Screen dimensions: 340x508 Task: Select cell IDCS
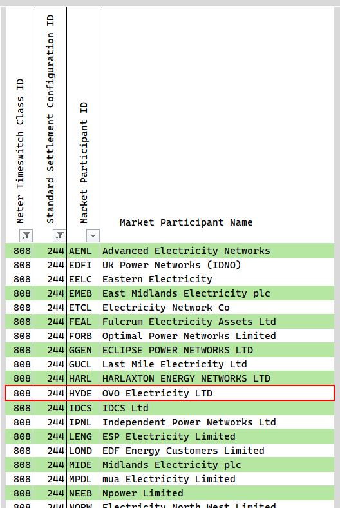(83, 408)
